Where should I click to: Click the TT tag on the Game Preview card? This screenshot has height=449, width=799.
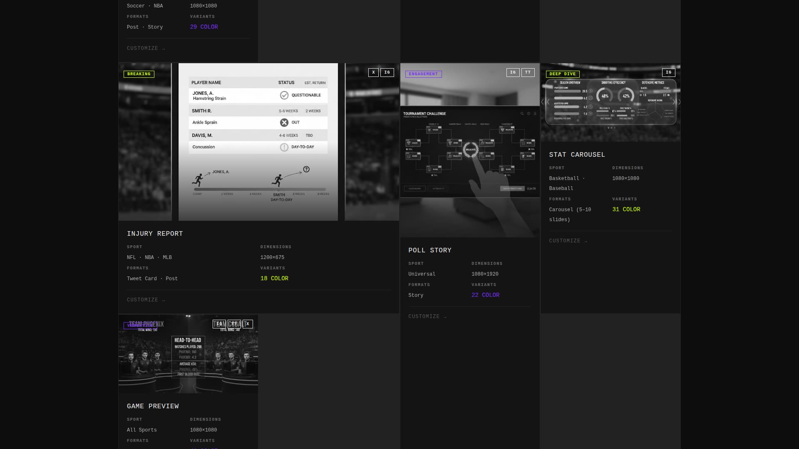click(x=234, y=324)
